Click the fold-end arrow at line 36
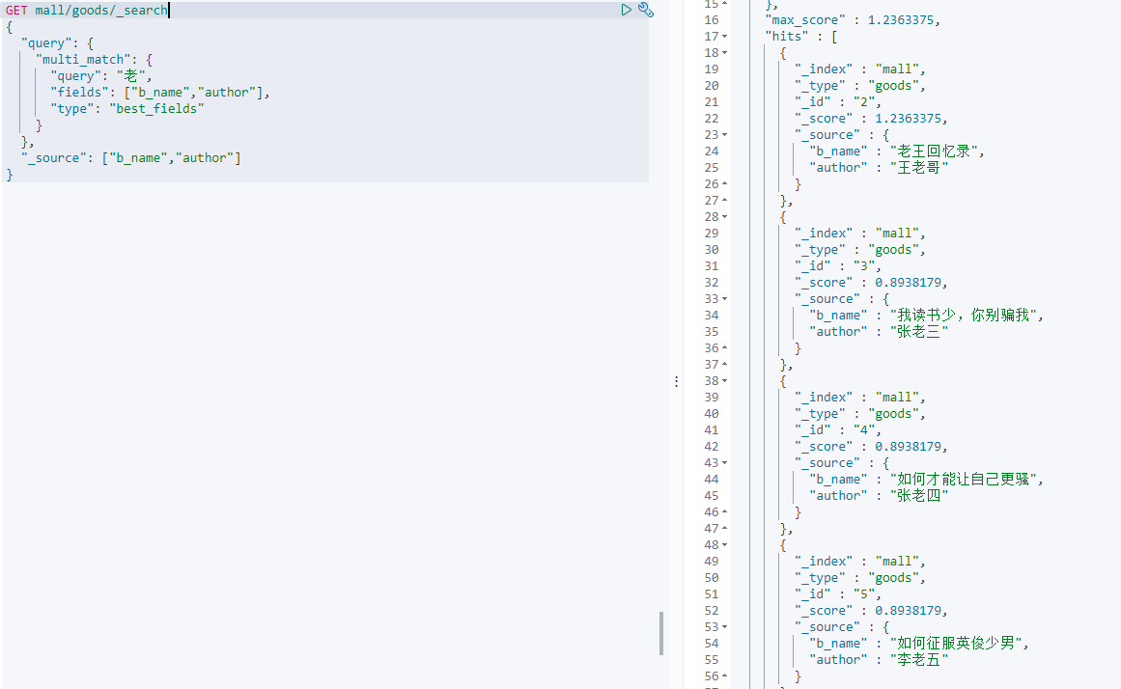1121x689 pixels. coord(725,348)
